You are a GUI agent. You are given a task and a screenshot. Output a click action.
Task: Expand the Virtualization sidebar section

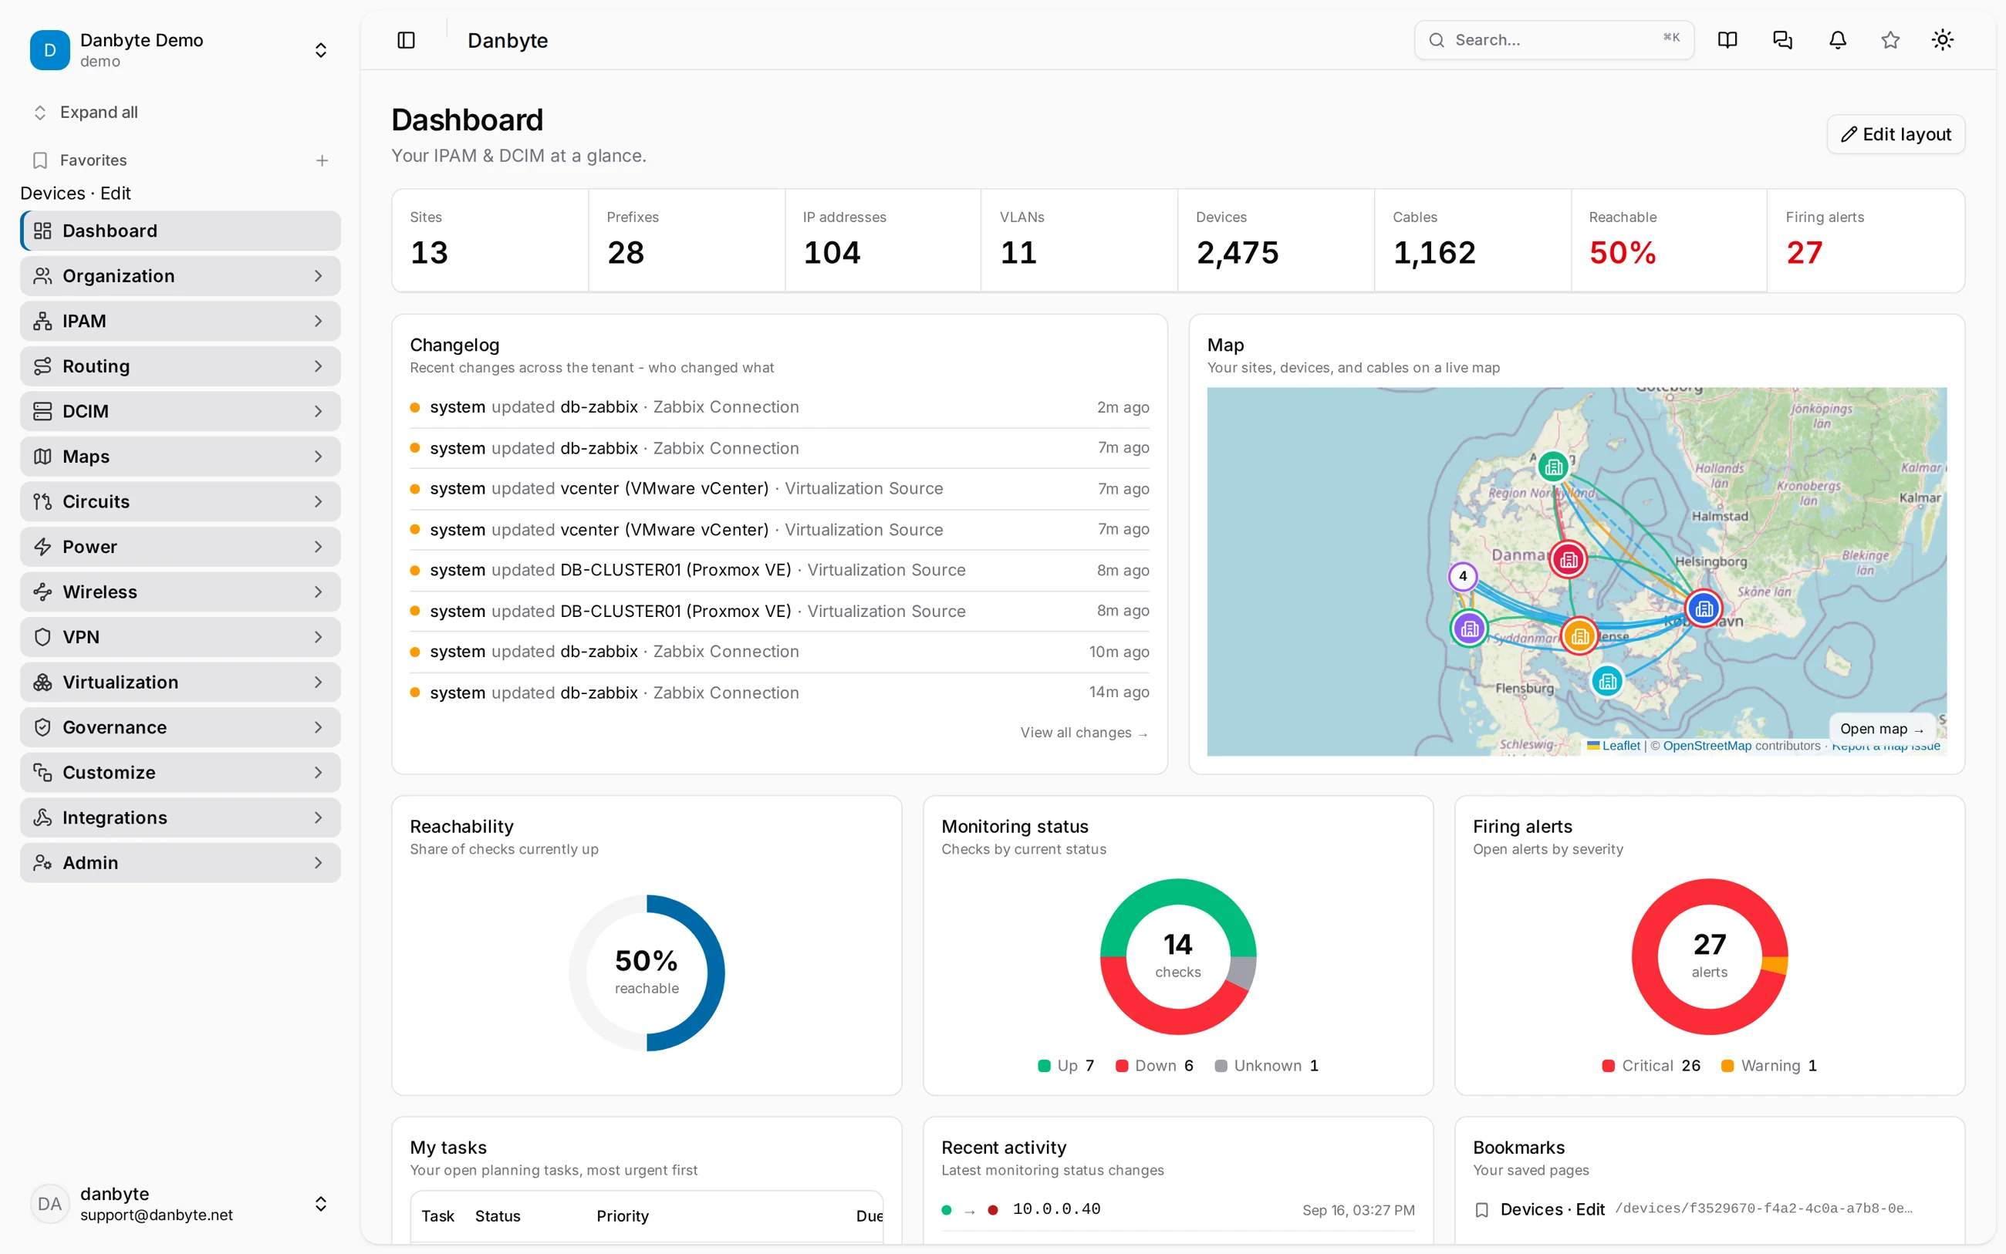(180, 682)
